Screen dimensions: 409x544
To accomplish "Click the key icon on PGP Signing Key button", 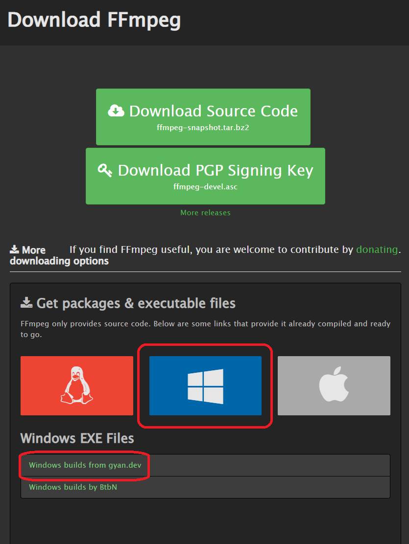I will coord(104,170).
